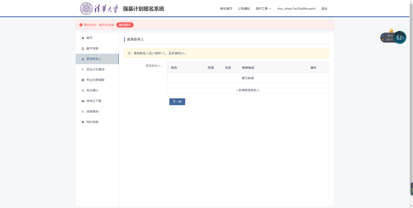Click the Tsinghua University logo
The image size is (413, 208).
(99, 9)
